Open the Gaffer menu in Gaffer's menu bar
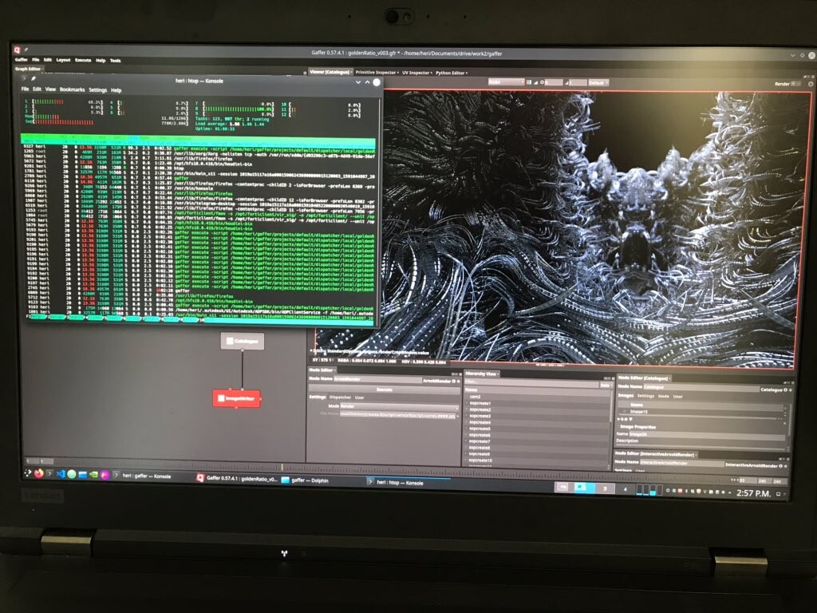Image resolution: width=817 pixels, height=613 pixels. pos(22,59)
